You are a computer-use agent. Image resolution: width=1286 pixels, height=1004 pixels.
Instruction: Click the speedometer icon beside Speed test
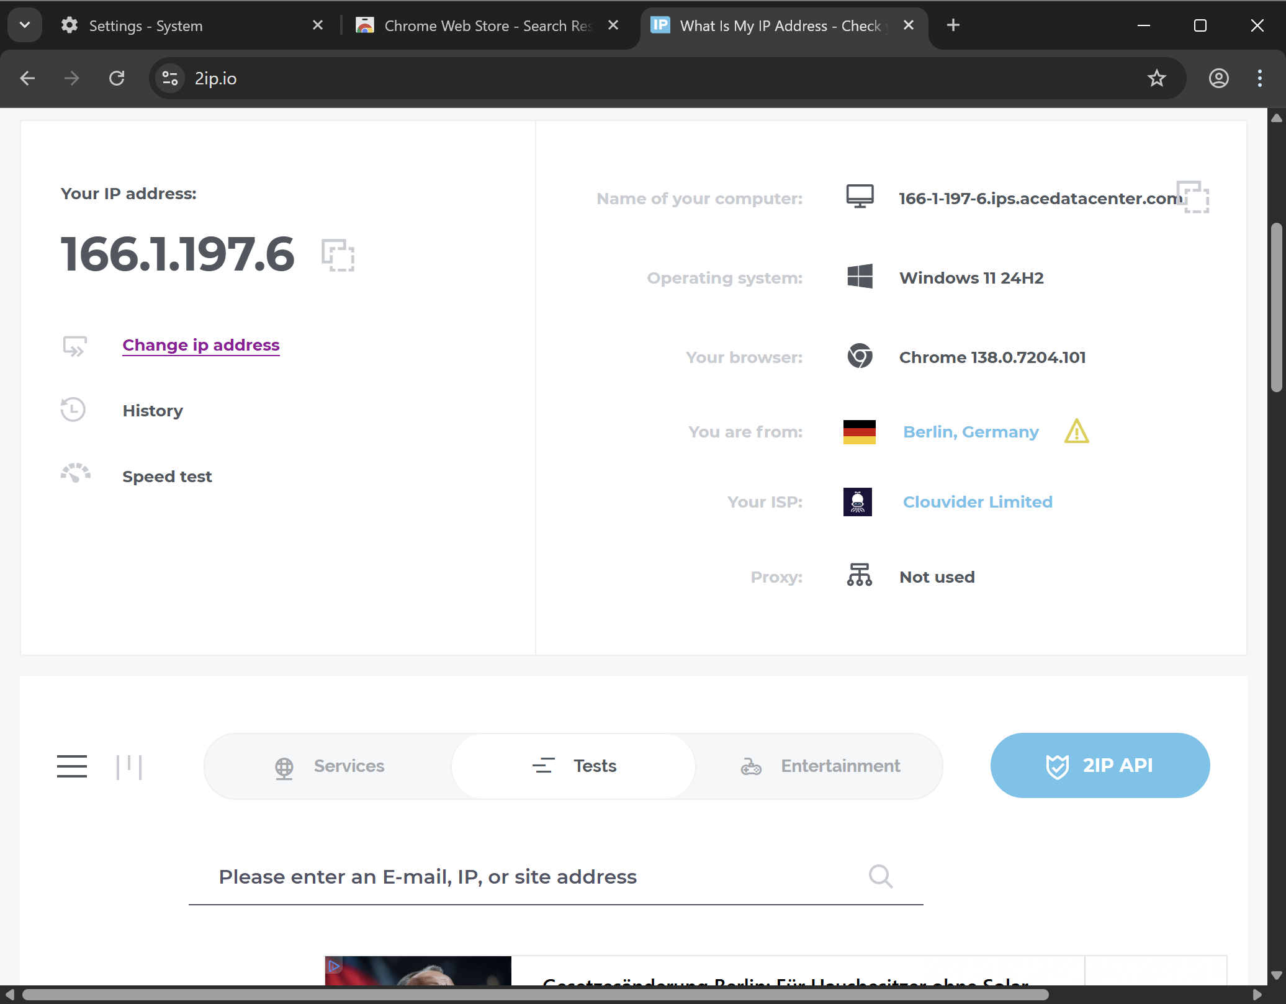(x=75, y=473)
